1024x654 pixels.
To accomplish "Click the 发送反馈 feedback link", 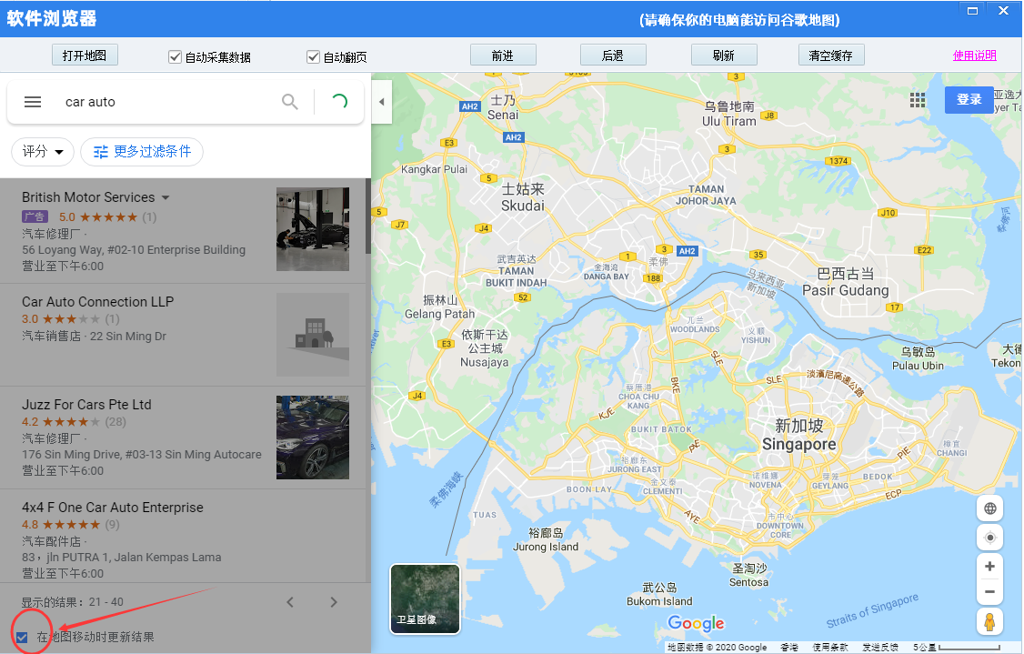I will point(879,648).
